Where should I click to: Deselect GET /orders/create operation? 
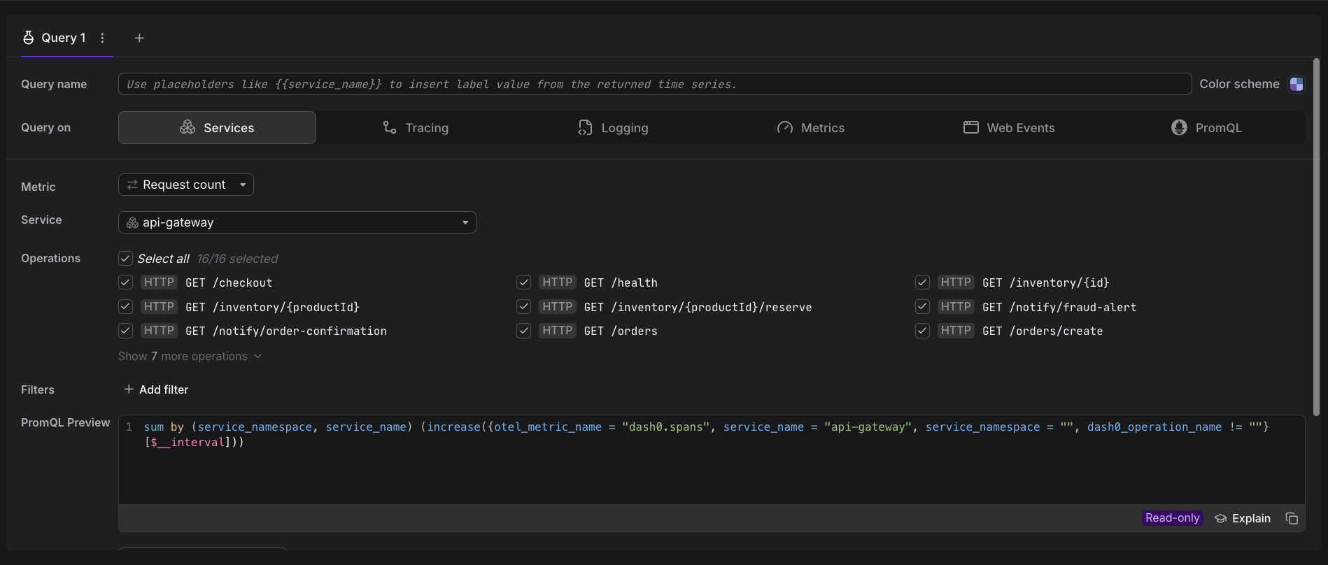click(922, 331)
